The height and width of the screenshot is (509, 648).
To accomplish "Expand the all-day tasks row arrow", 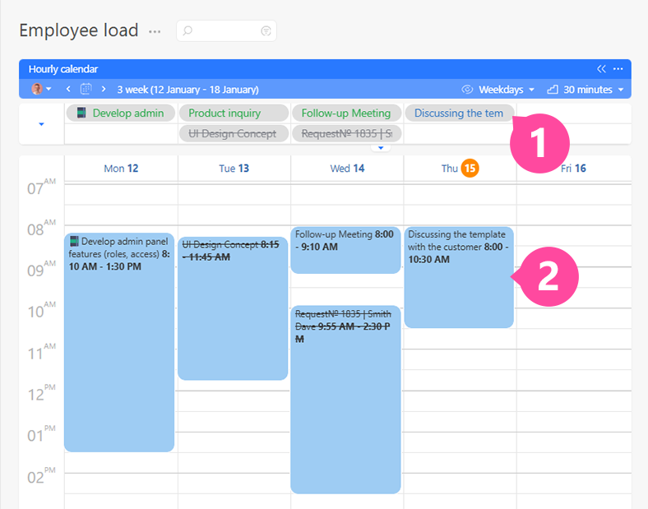I will coord(41,124).
